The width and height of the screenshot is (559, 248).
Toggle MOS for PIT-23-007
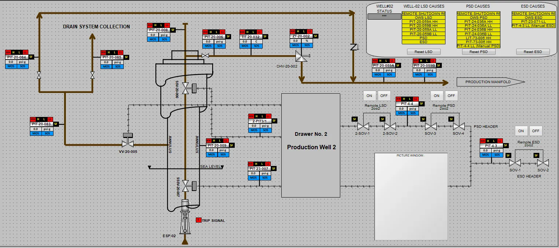point(254,178)
